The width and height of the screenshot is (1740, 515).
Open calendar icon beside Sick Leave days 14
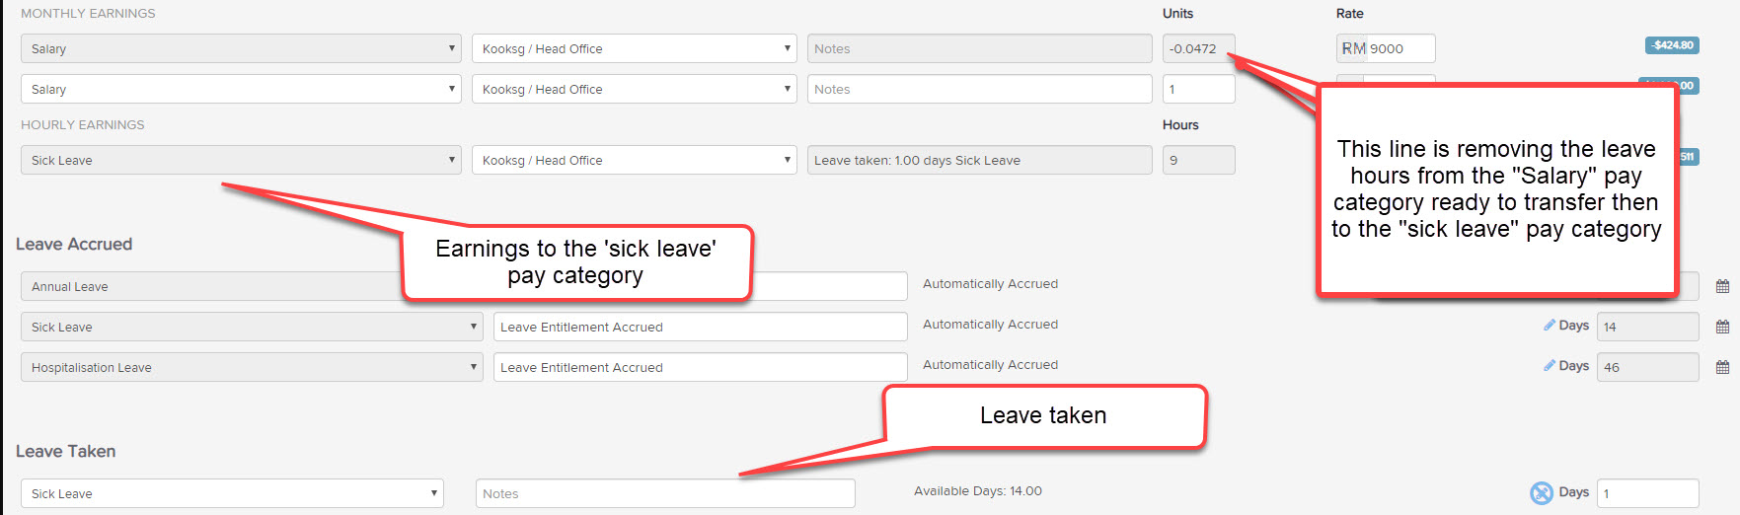tap(1722, 327)
